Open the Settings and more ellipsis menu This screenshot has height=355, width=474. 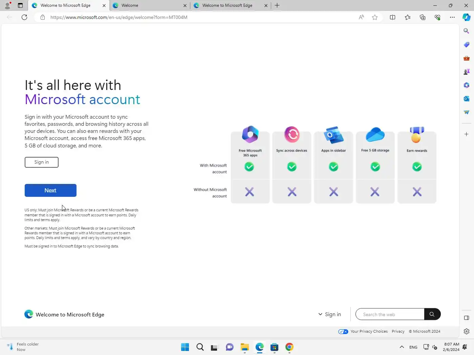pos(452,17)
